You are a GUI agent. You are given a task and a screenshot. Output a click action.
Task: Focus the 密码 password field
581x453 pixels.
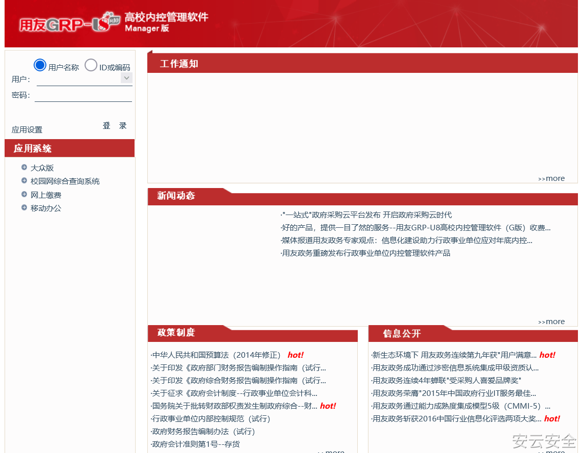[x=84, y=95]
